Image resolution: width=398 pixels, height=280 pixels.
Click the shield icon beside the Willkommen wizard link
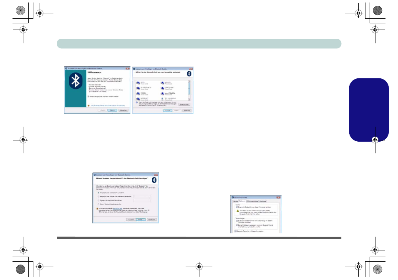tap(88, 106)
